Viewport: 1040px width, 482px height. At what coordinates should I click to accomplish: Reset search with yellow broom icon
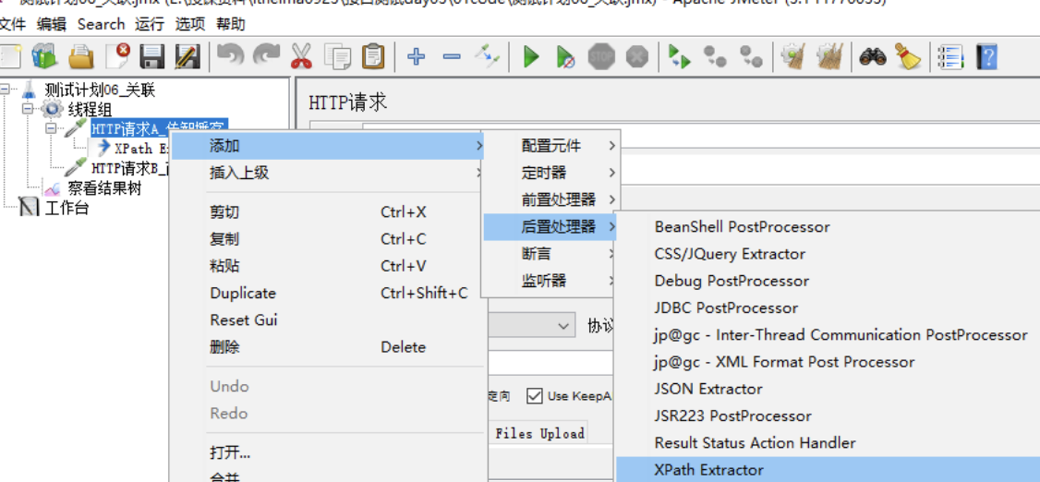coord(908,57)
